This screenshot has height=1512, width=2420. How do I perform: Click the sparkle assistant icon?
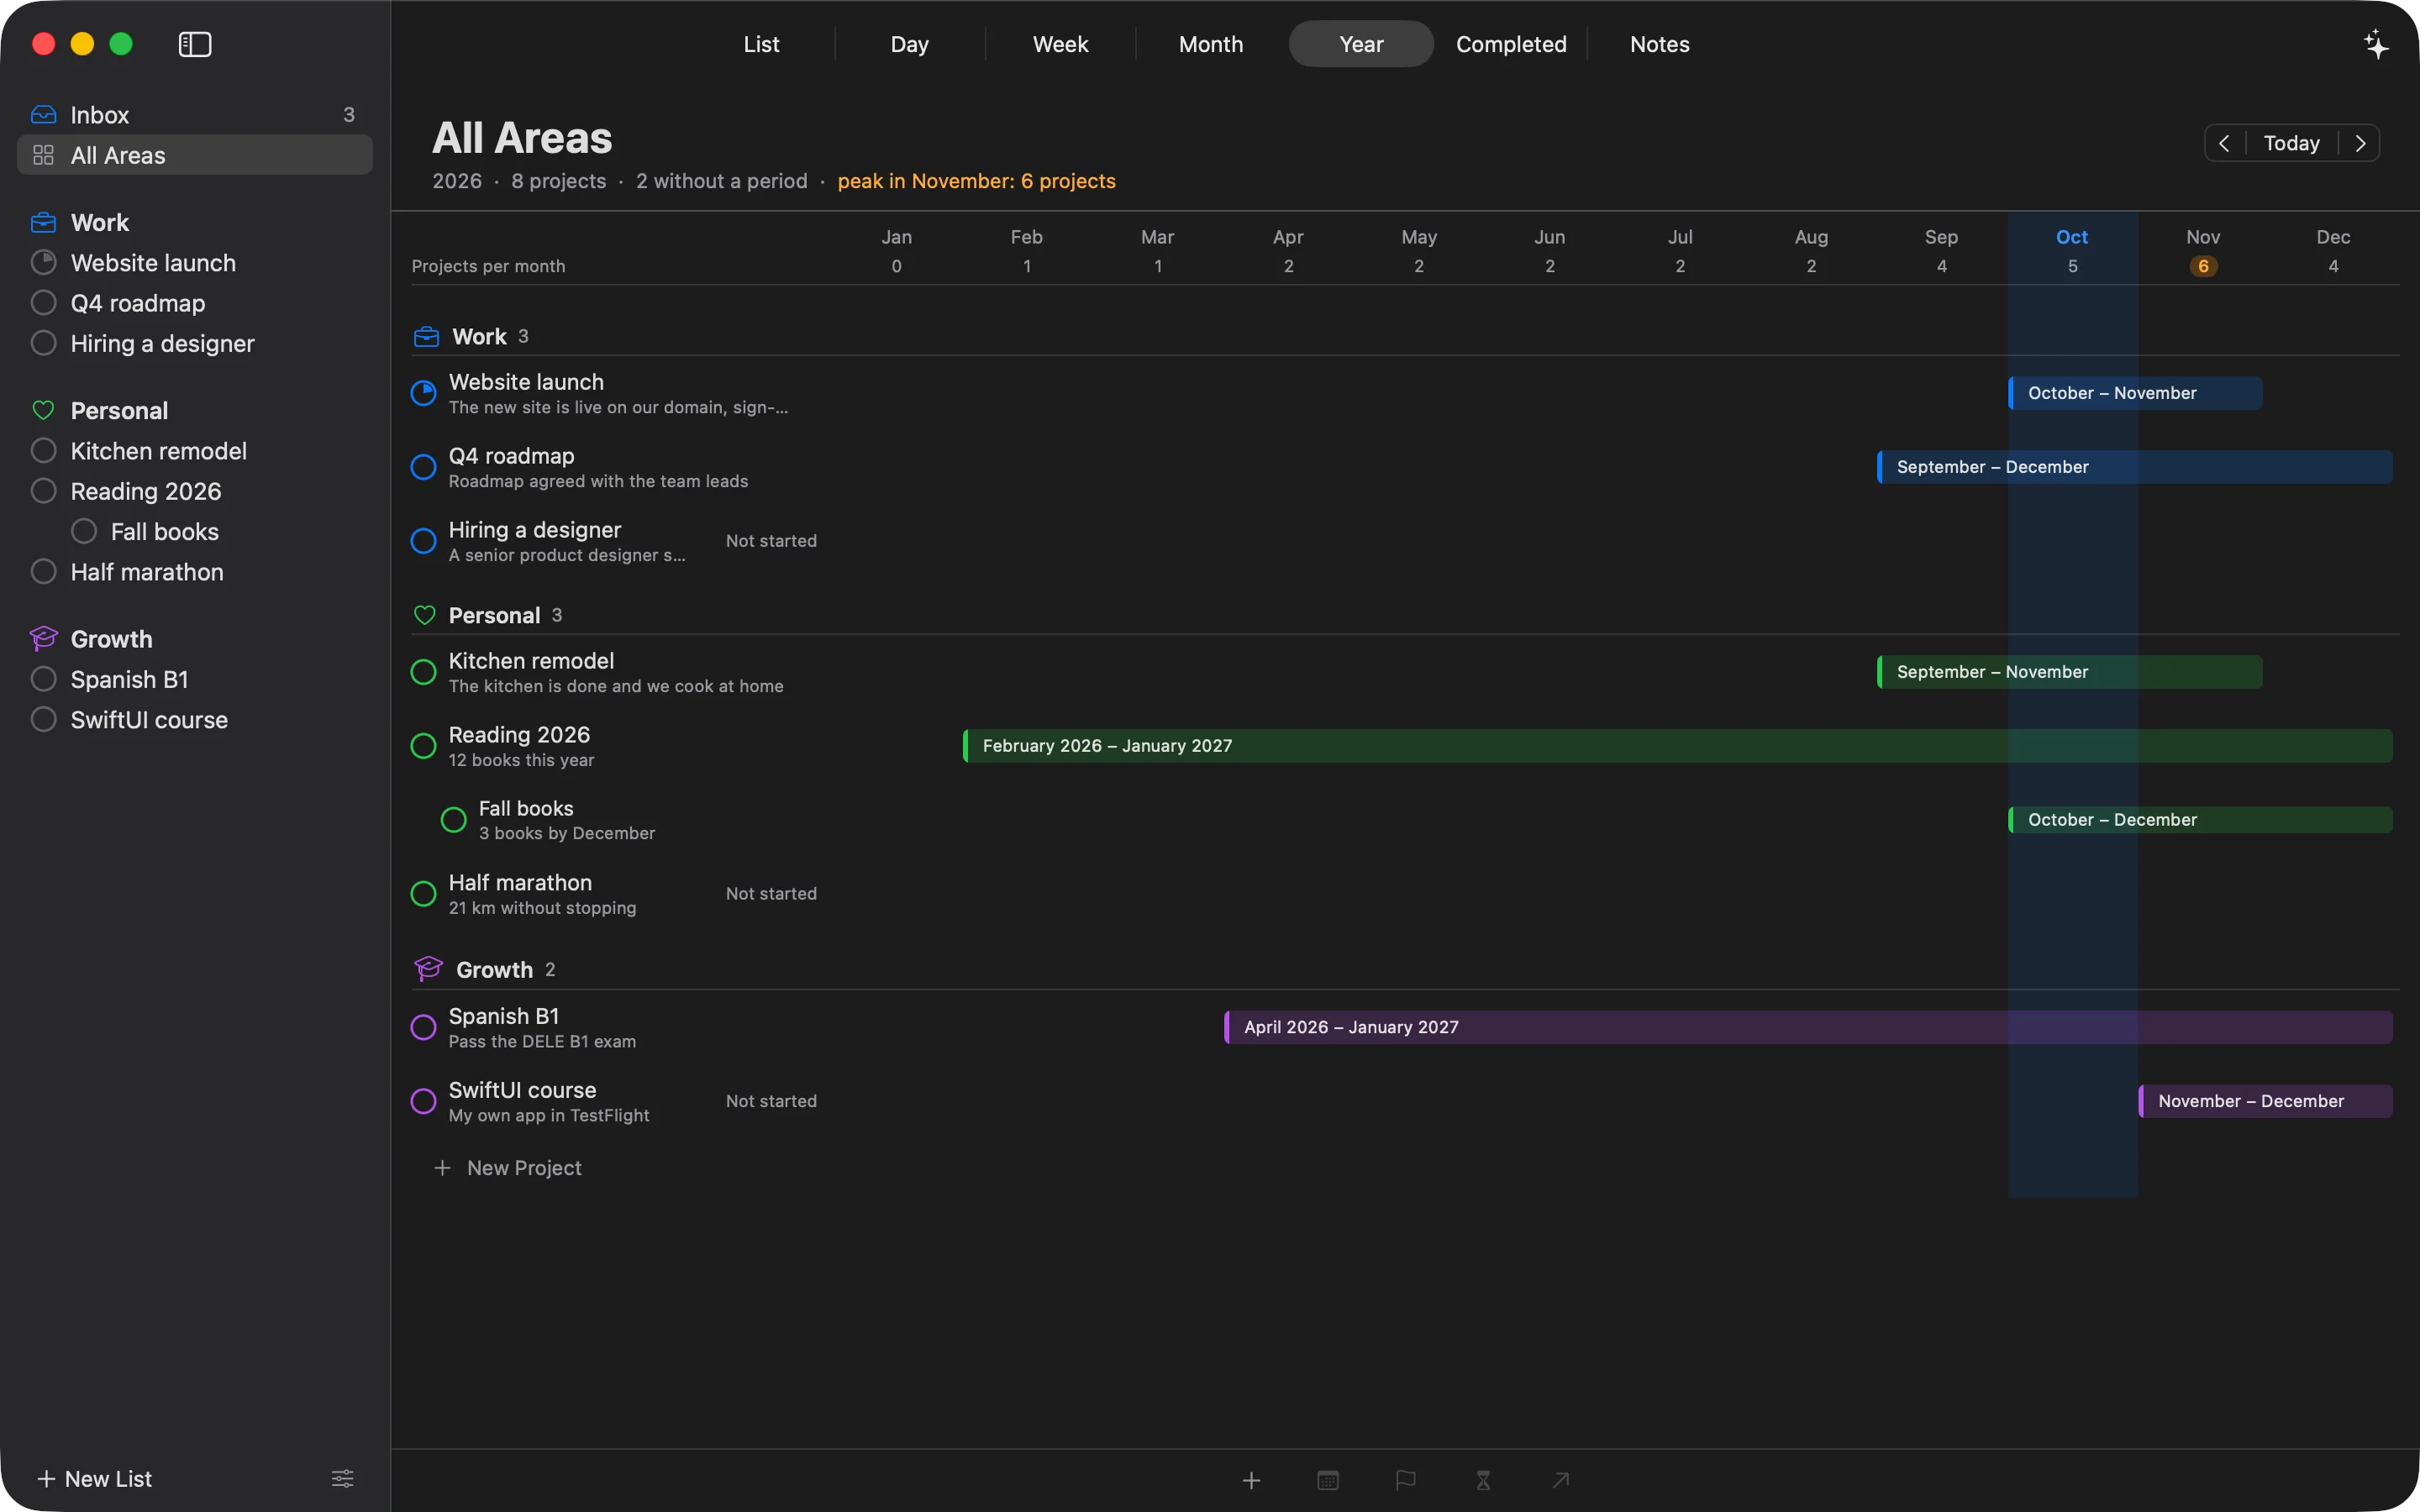(x=2376, y=44)
